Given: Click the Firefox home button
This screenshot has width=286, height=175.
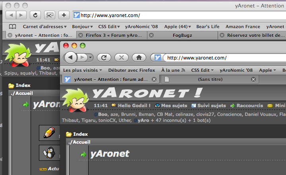Looking at the screenshot, I should point(138,58).
